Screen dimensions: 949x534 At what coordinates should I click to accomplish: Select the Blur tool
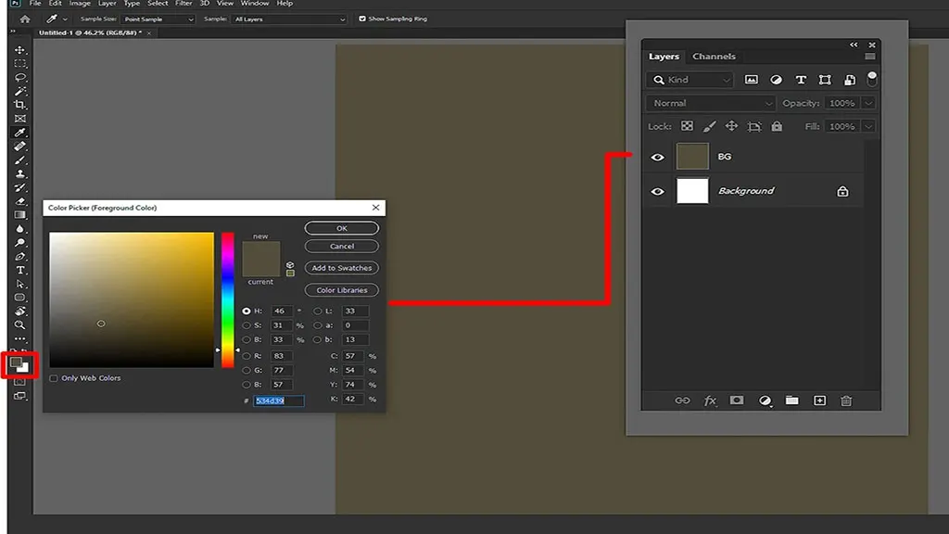20,229
